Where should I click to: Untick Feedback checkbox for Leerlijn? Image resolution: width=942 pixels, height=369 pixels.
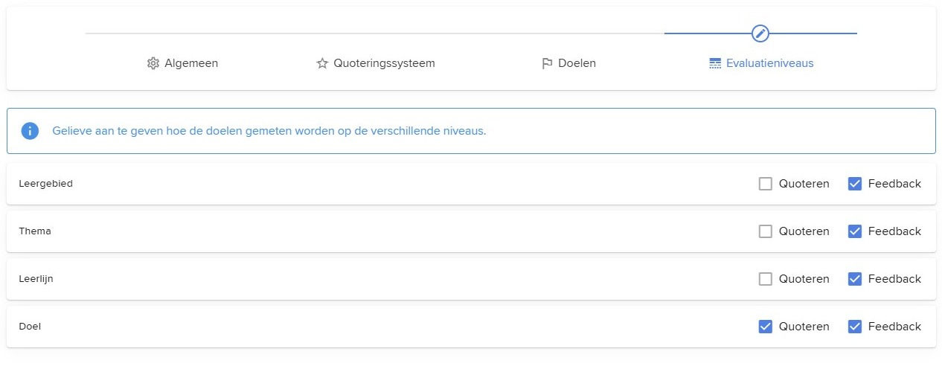click(x=855, y=279)
